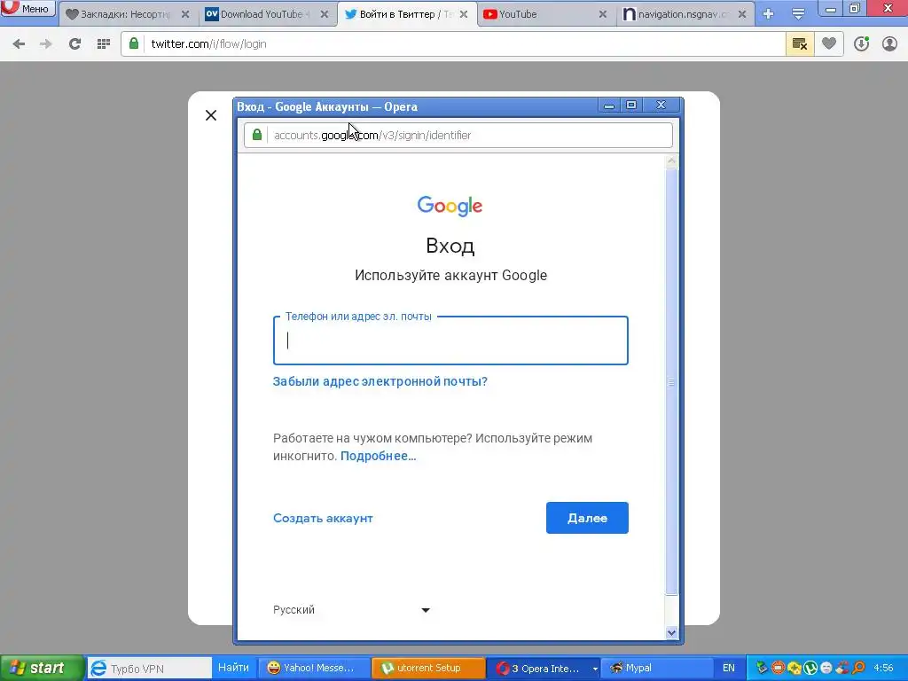Close the Google Аккаунты popup window
Screen dimensions: 908x681
(661, 106)
